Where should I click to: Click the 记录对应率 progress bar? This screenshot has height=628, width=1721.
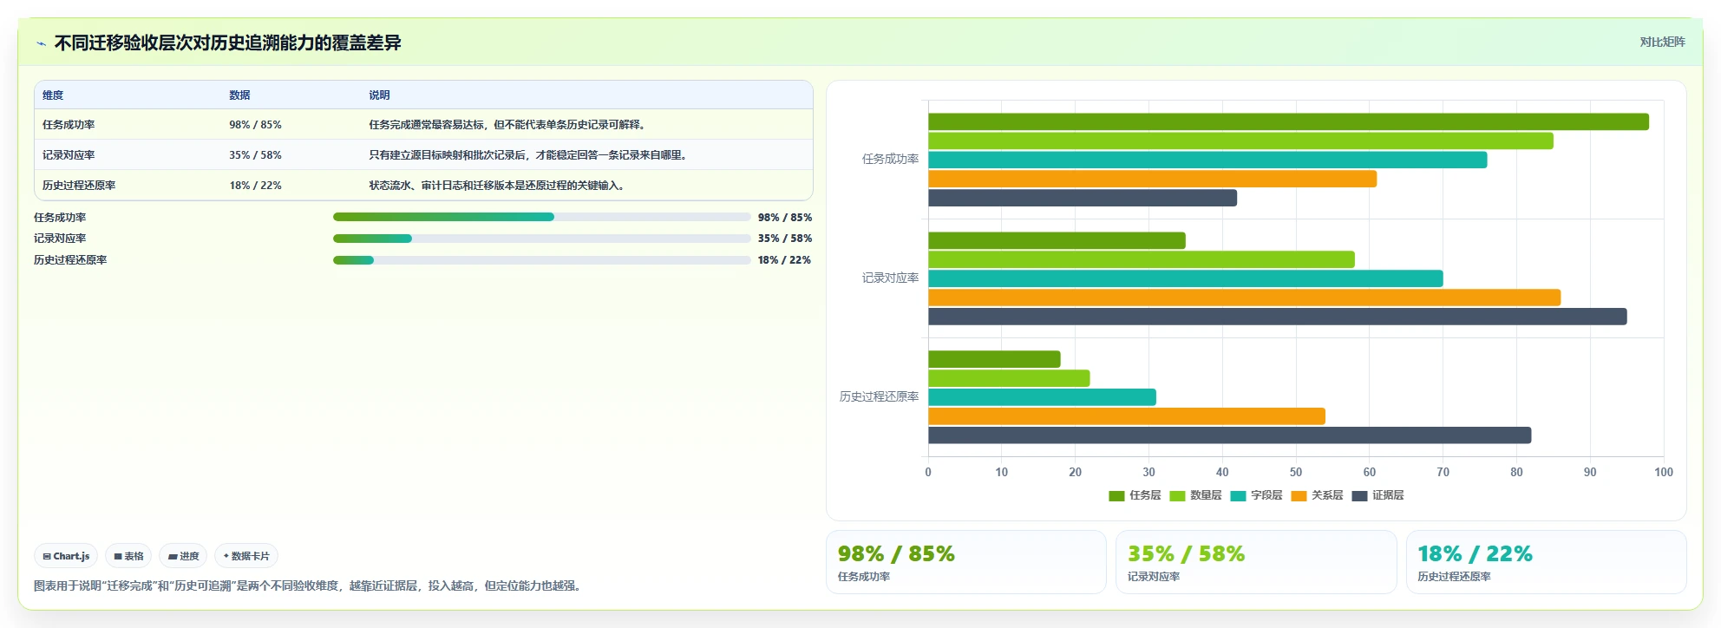(541, 239)
